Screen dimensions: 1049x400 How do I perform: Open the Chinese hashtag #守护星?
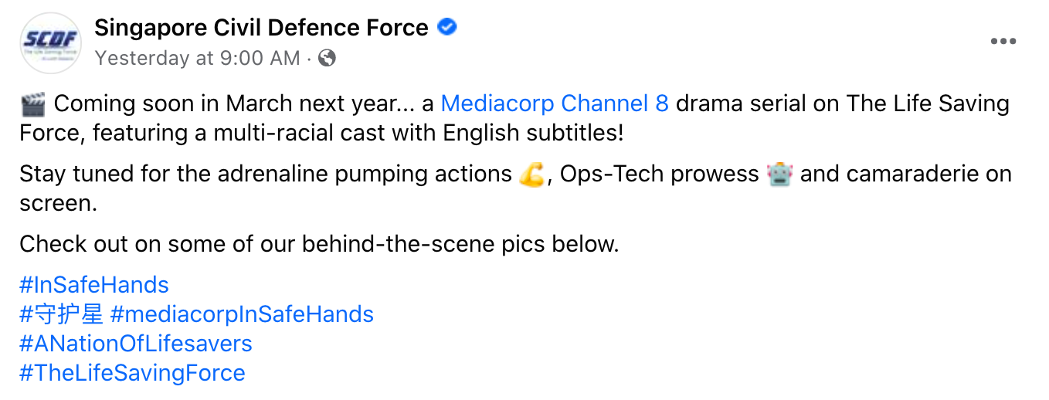click(x=62, y=314)
